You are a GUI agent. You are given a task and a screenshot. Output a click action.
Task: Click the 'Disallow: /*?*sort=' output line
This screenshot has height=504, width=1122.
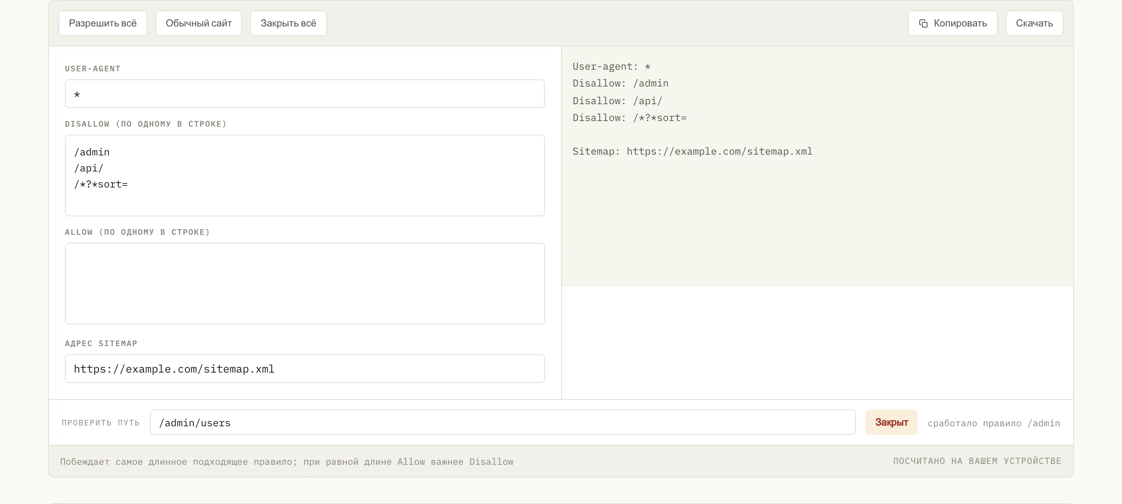pos(630,118)
